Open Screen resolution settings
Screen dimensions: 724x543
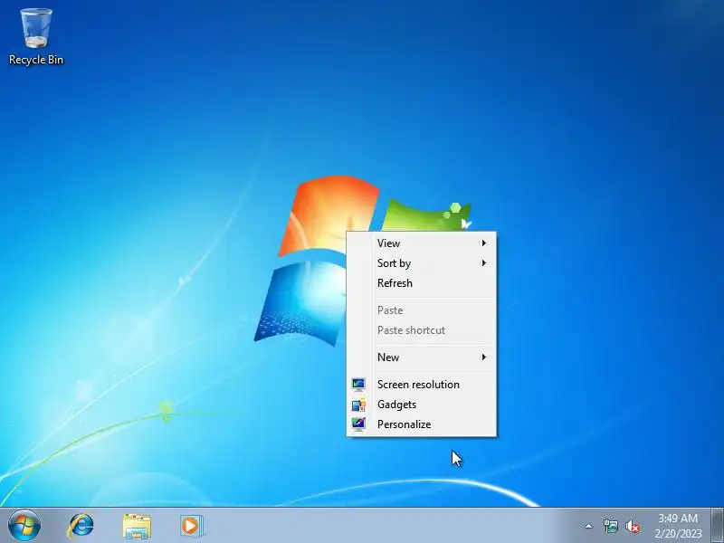433,385
